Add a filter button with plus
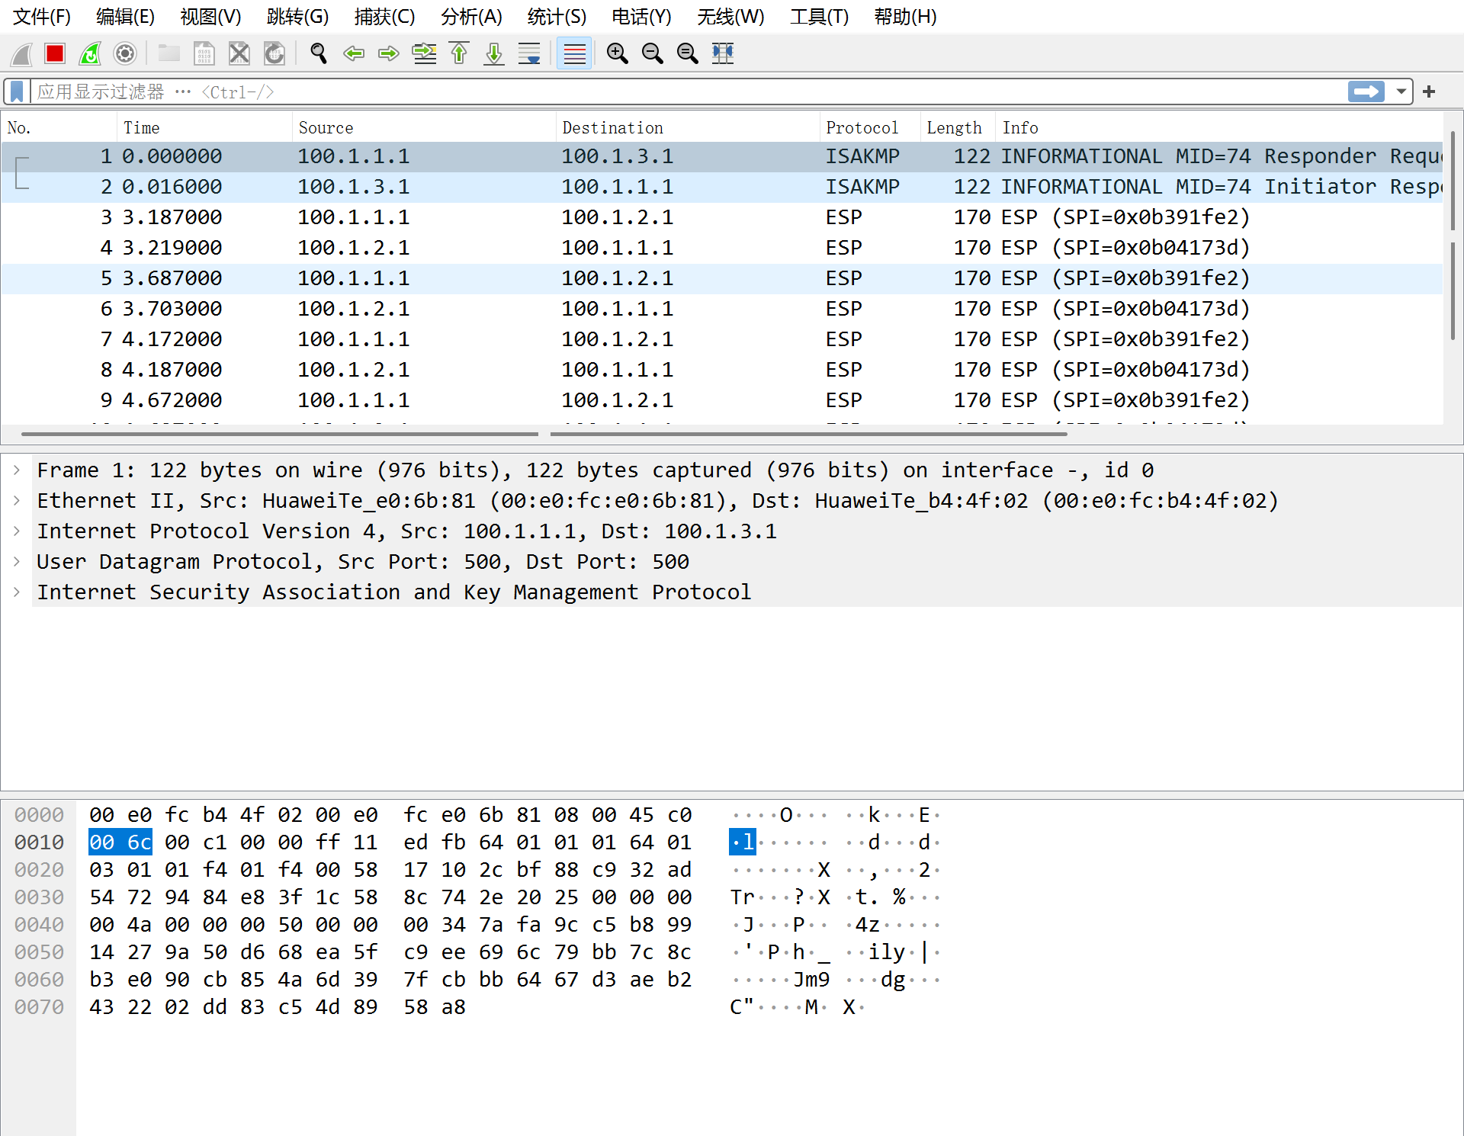This screenshot has width=1464, height=1136. click(1429, 92)
